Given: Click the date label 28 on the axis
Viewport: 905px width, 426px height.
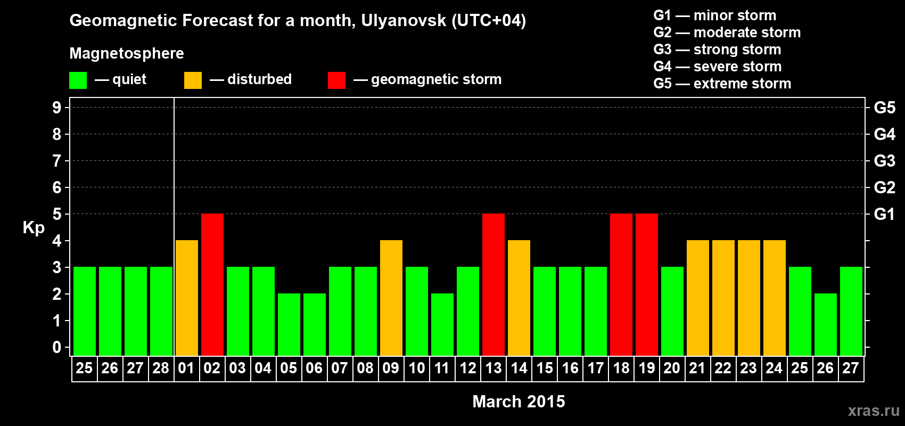Looking at the screenshot, I should pyautogui.click(x=161, y=368).
